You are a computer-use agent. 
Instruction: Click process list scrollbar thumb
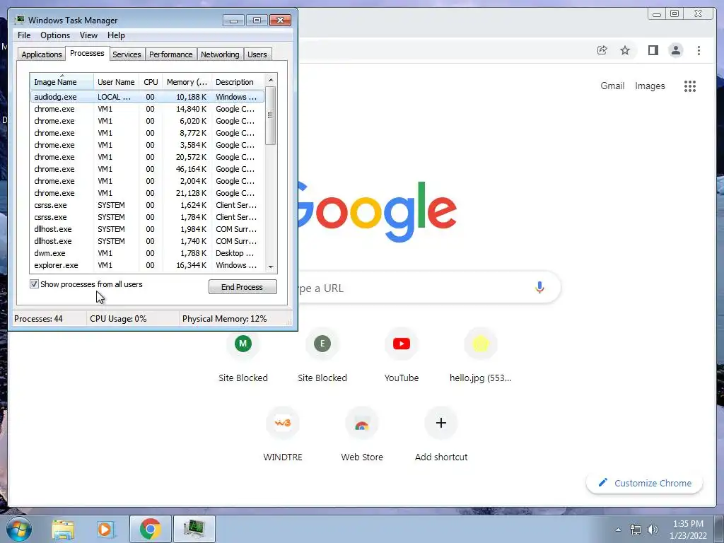tap(271, 115)
